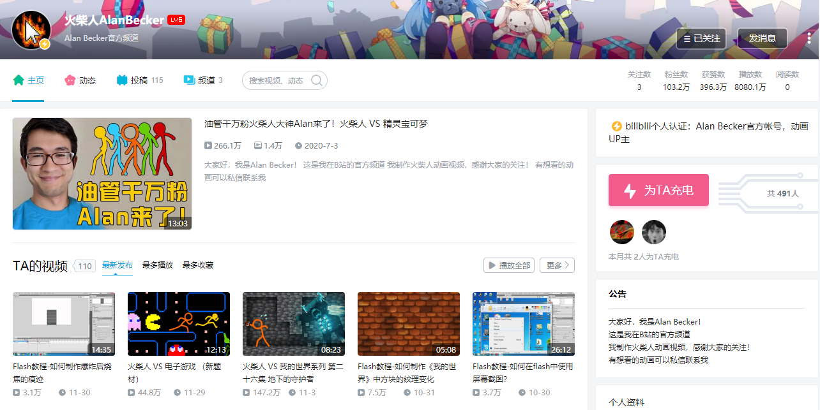Click the 获赞数 396.3万 stat

click(x=713, y=81)
